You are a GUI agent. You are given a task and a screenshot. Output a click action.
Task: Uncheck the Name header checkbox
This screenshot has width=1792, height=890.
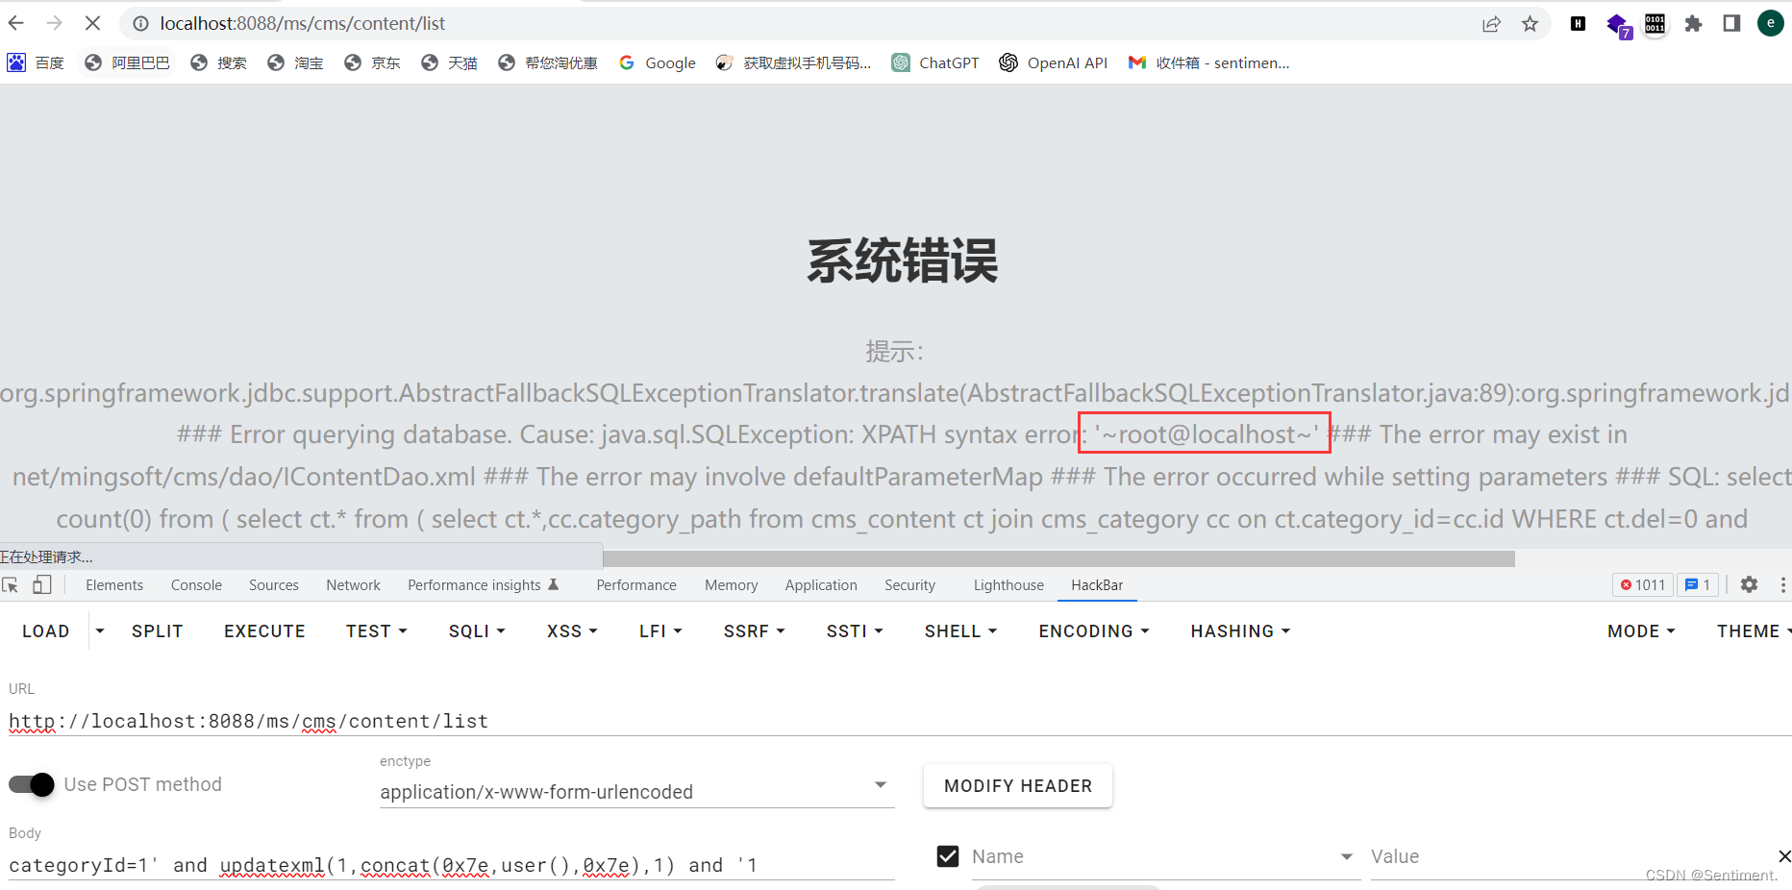[x=948, y=855]
